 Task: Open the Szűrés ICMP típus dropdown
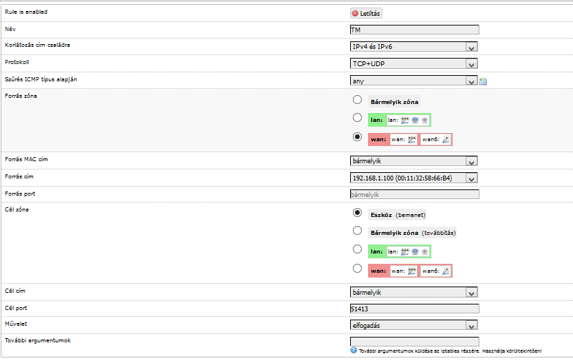(413, 81)
